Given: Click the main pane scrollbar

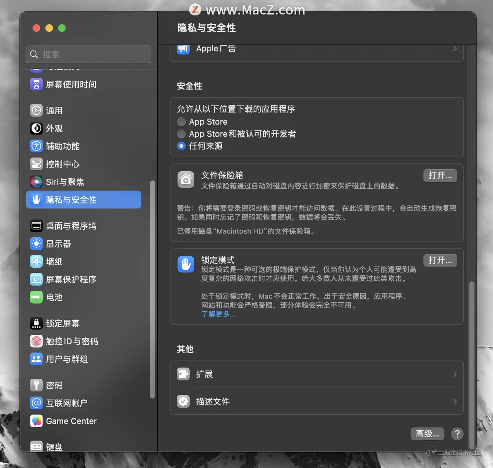Looking at the screenshot, I should [472, 365].
